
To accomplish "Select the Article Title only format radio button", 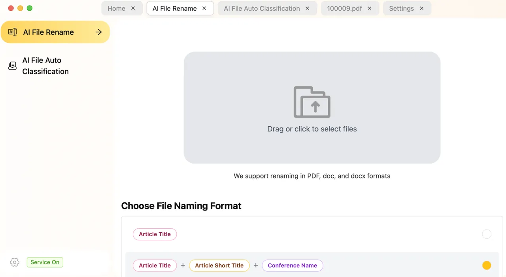I will (x=487, y=234).
